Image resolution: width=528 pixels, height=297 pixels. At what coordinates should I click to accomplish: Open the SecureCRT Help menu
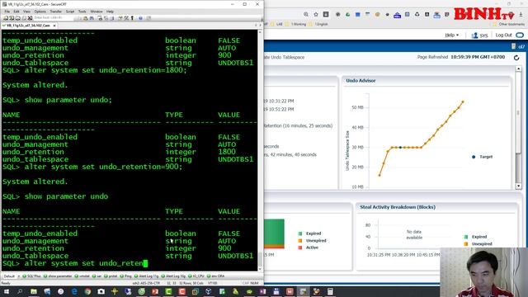110,12
